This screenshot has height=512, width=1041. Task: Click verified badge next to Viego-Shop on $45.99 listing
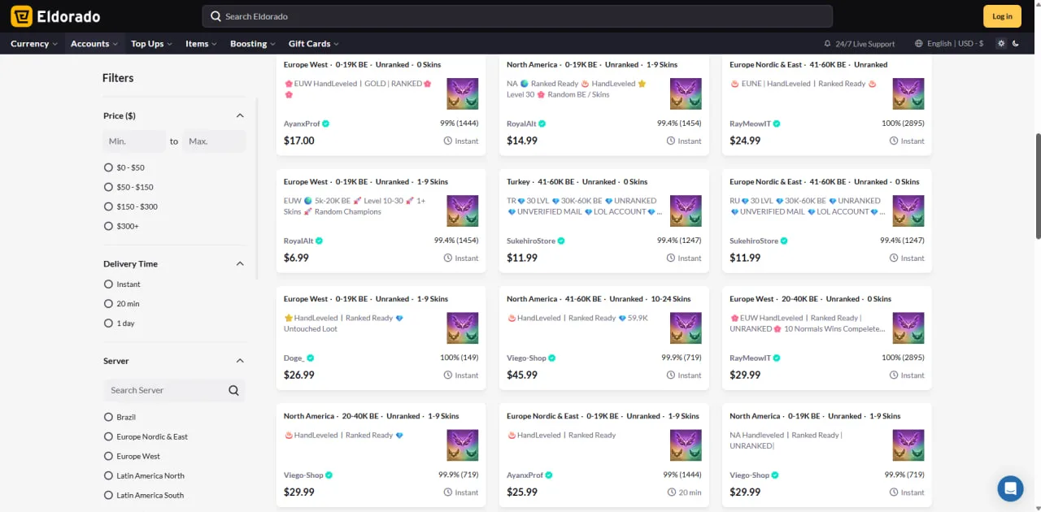(x=552, y=358)
